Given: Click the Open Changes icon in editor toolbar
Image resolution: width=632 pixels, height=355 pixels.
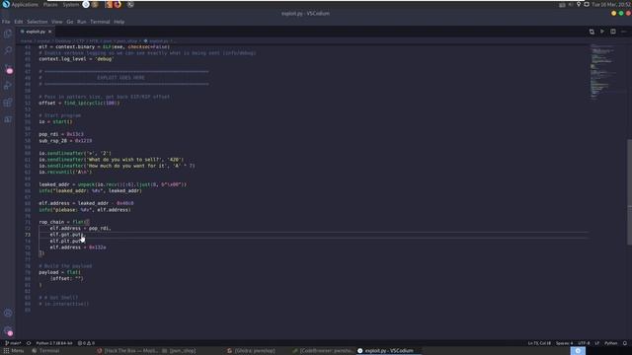Looking at the screenshot, I should point(592,32).
